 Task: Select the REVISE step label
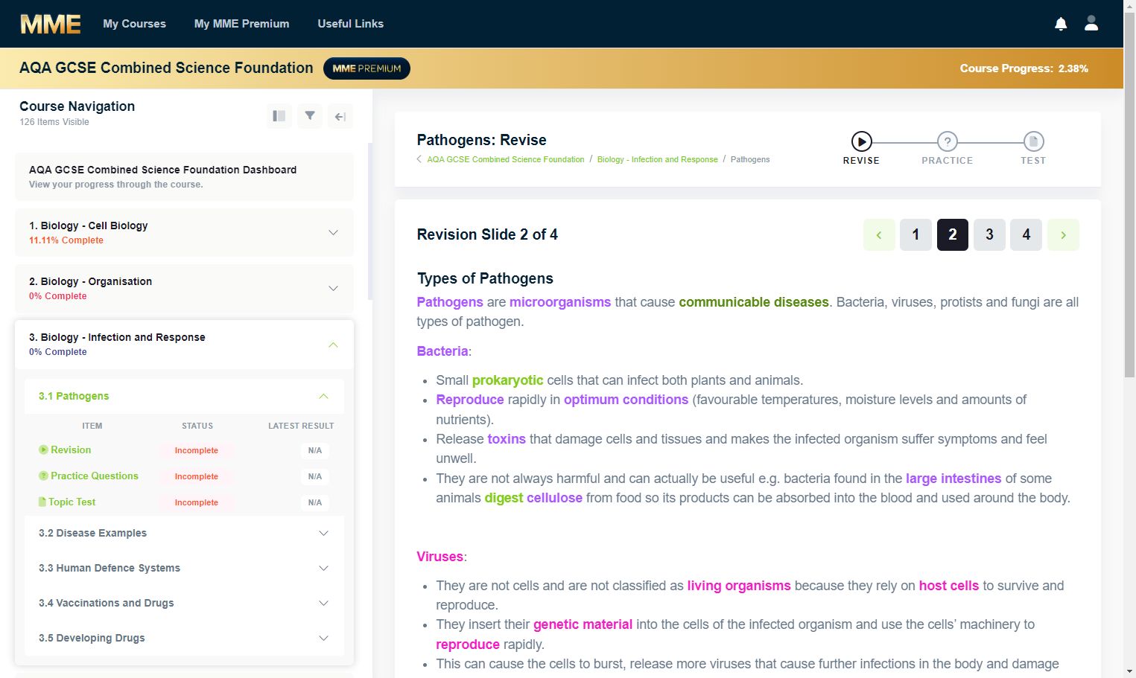[861, 161]
